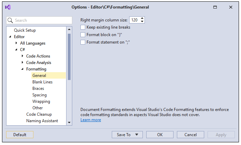Expand the All Languages node

click(16, 43)
